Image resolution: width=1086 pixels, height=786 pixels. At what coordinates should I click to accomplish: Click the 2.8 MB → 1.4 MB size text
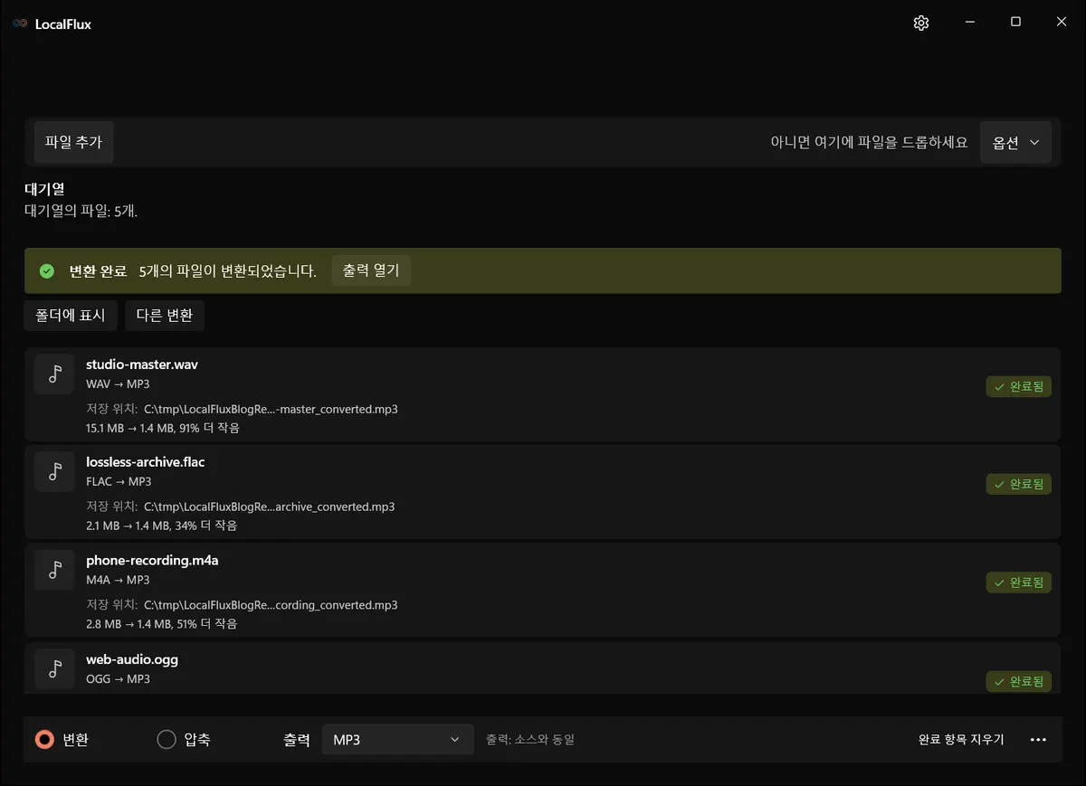coord(161,624)
